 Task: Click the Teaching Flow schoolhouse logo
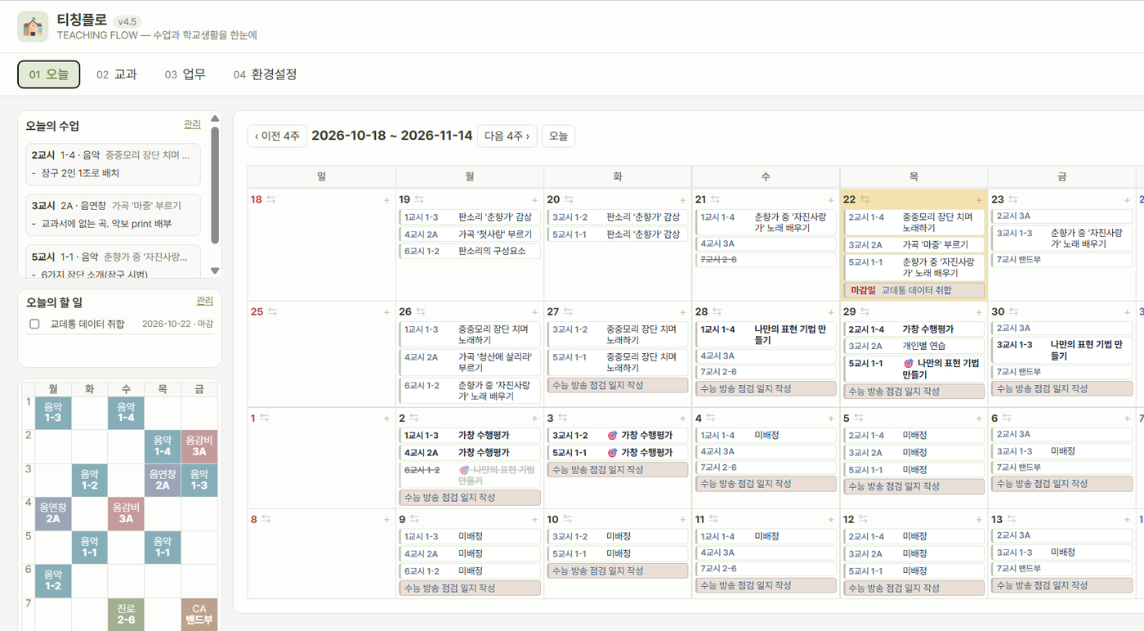click(33, 26)
